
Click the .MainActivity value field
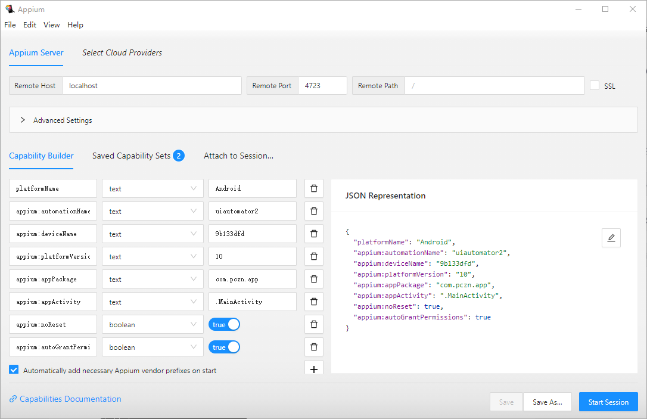point(253,302)
